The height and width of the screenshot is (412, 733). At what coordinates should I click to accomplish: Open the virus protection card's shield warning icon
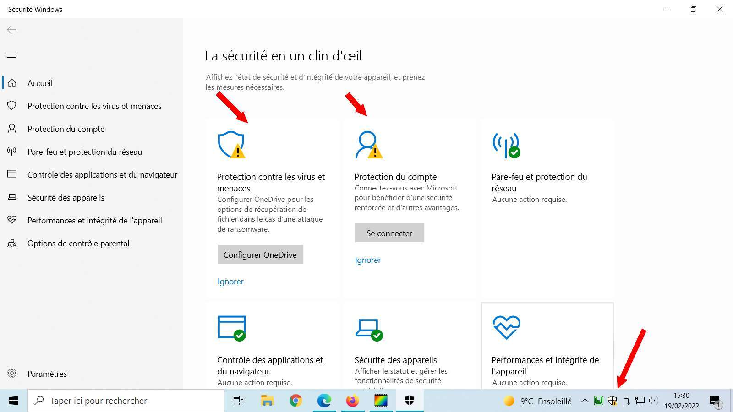pos(231,145)
